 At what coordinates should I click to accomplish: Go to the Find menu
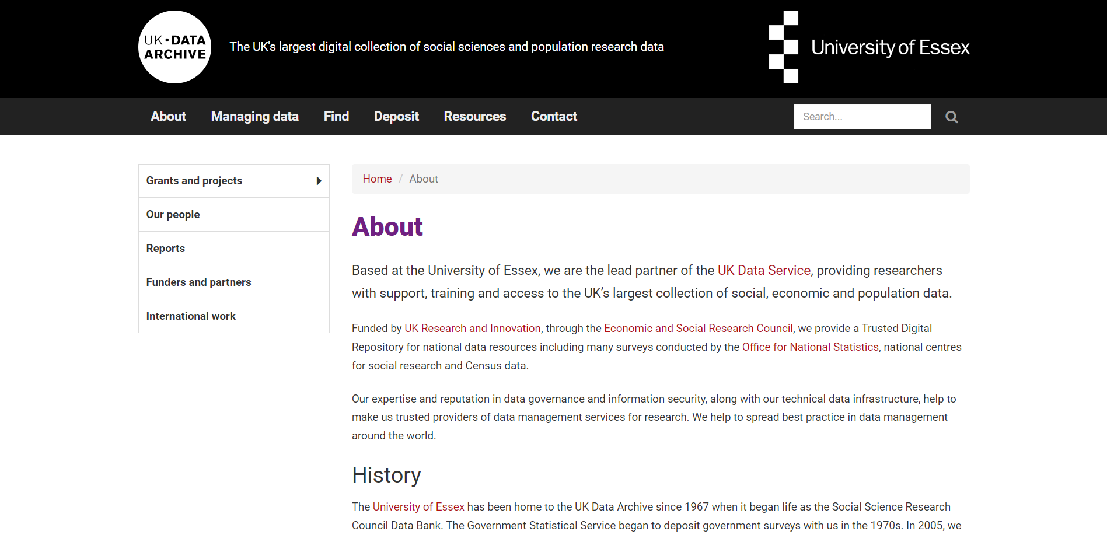click(x=336, y=117)
